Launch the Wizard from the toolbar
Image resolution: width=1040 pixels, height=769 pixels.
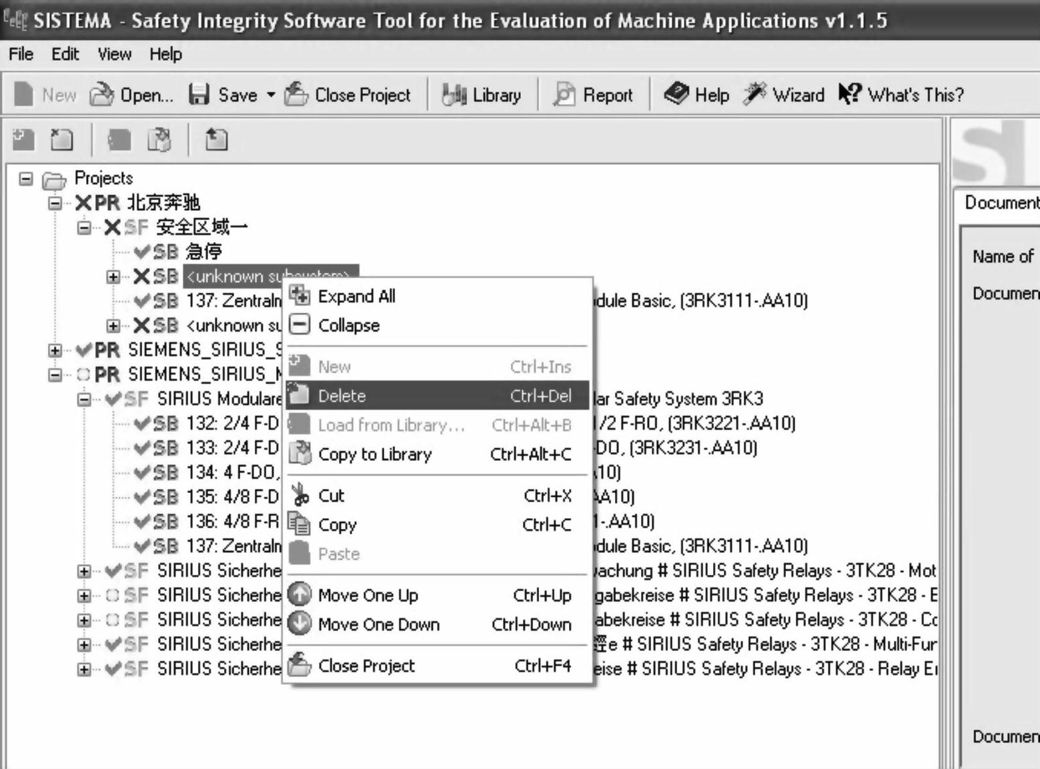click(x=783, y=95)
